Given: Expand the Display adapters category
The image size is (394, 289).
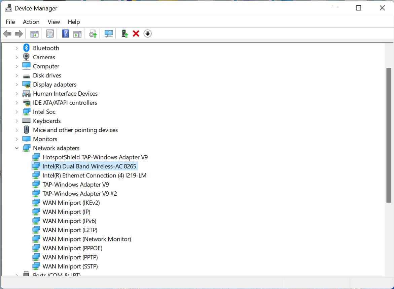Looking at the screenshot, I should click(x=17, y=85).
